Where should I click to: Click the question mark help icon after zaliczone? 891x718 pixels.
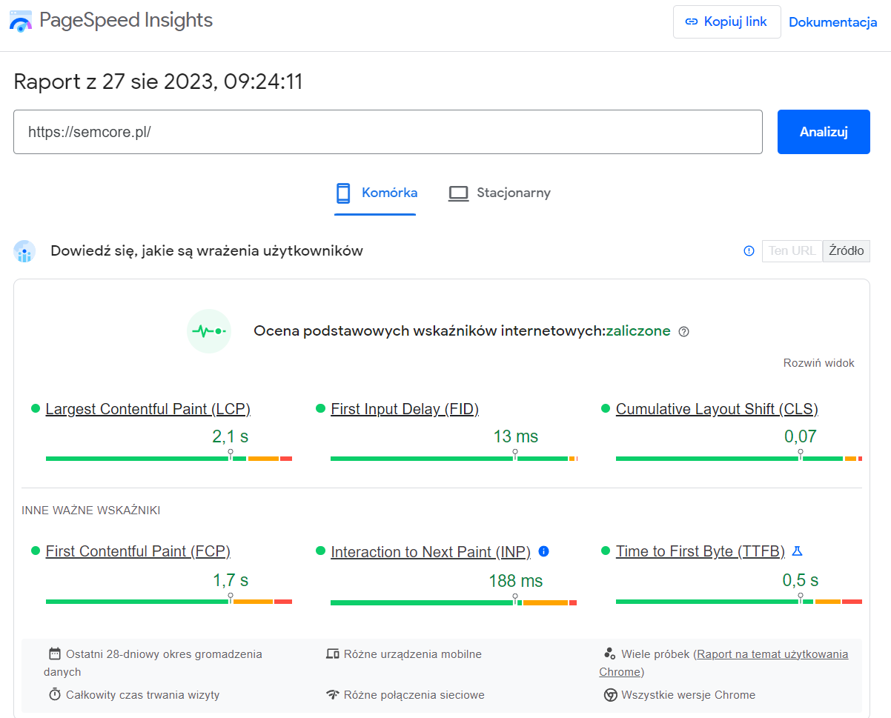[x=684, y=332]
